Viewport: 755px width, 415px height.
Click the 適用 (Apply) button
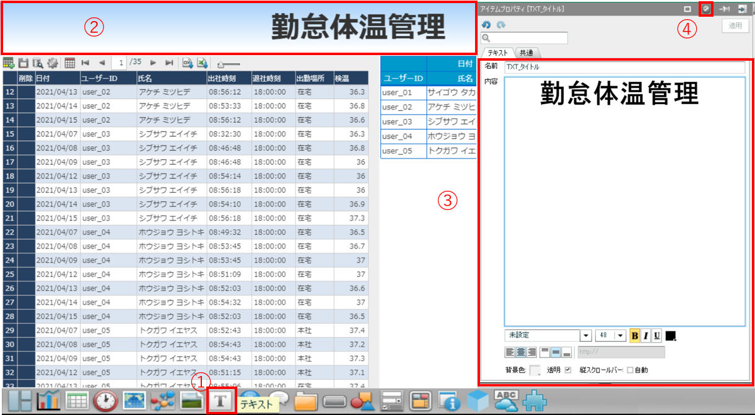735,26
